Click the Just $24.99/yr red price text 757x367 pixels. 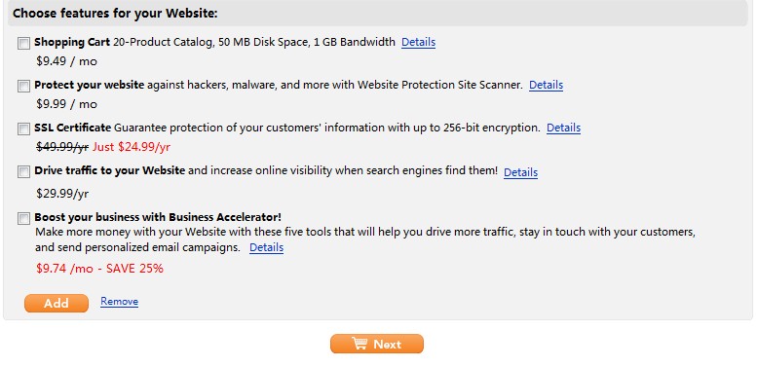click(x=132, y=147)
